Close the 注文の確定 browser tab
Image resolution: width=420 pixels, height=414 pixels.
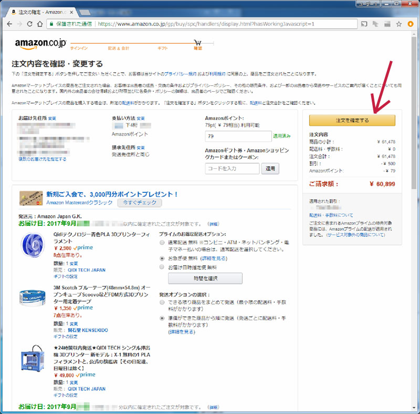coord(71,12)
